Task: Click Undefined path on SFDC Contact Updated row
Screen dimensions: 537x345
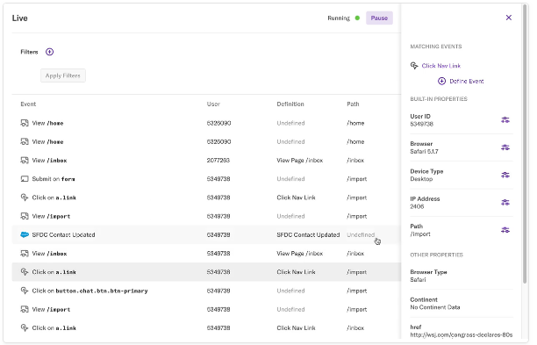Action: (361, 234)
